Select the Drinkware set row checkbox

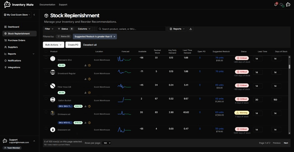pos(46,112)
